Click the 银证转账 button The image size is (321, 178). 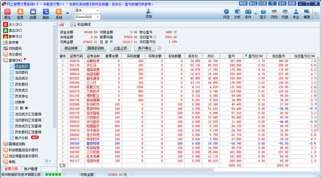point(71,48)
